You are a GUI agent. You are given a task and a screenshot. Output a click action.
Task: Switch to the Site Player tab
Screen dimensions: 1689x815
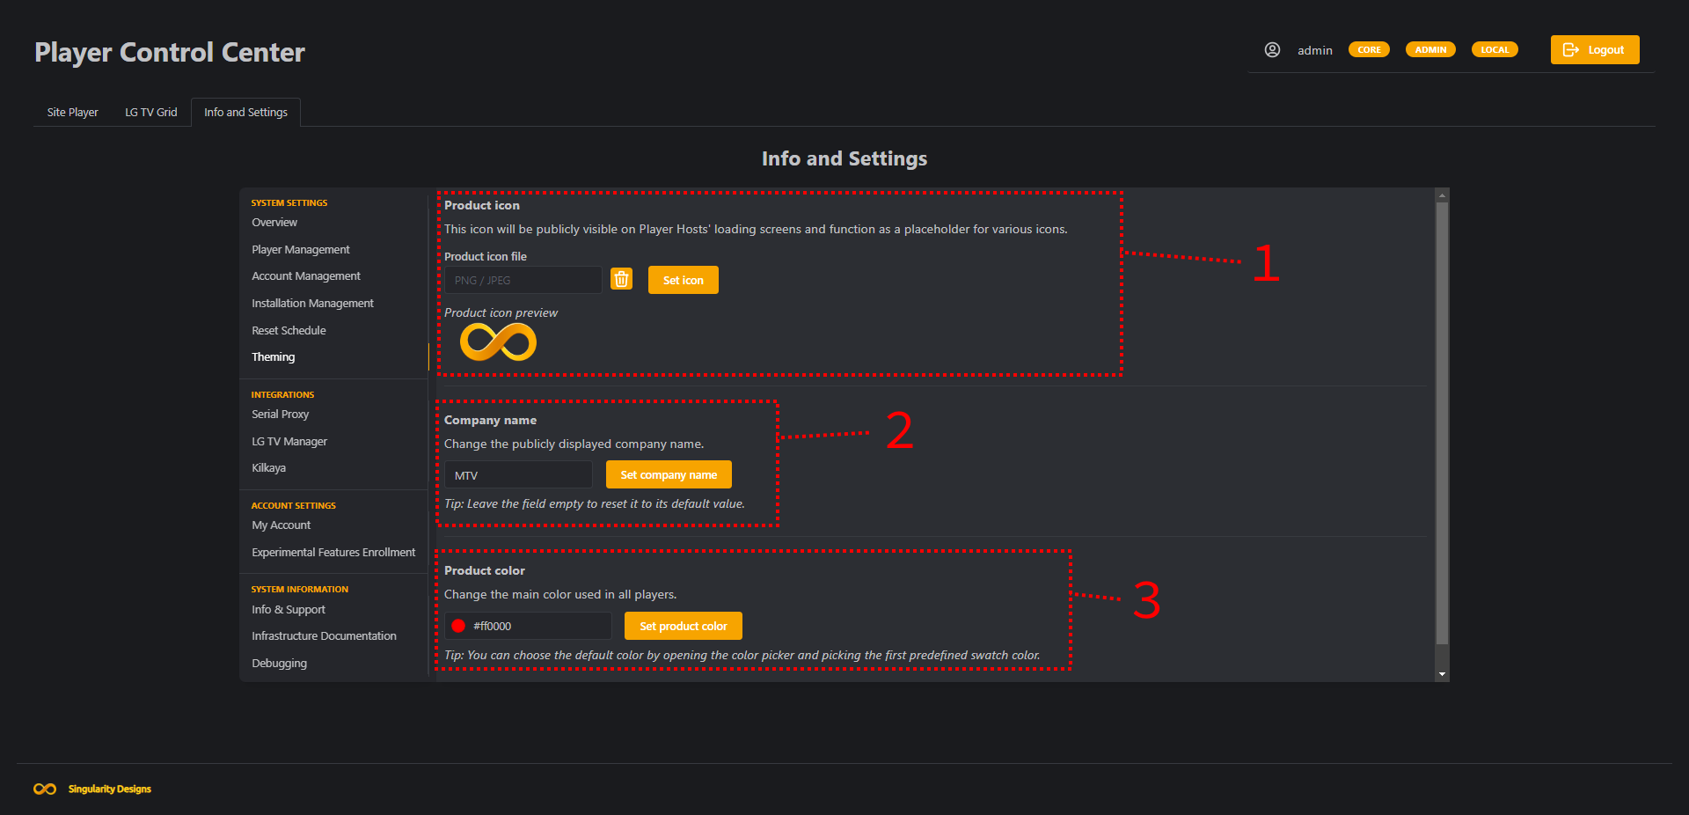[x=72, y=113]
